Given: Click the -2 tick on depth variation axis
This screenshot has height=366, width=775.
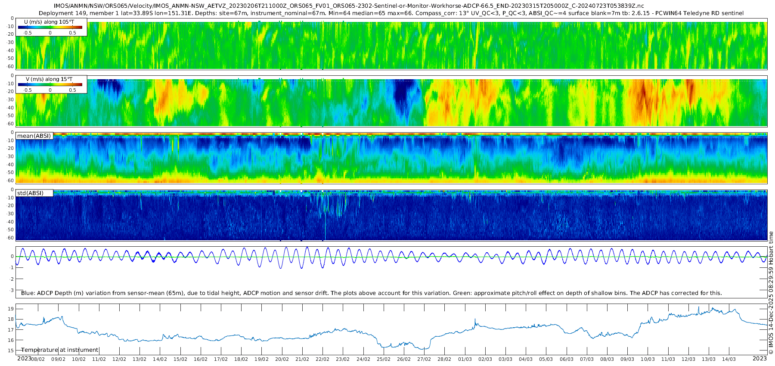Looking at the screenshot, I should coord(12,279).
